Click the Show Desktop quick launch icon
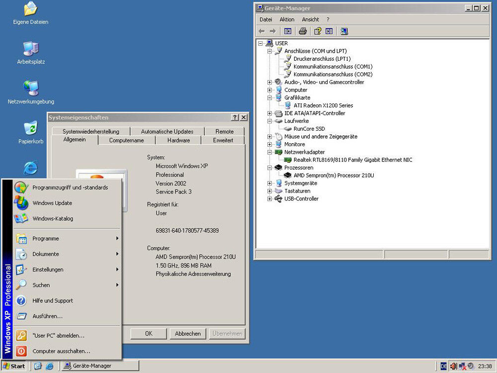The width and height of the screenshot is (497, 373). (x=38, y=366)
